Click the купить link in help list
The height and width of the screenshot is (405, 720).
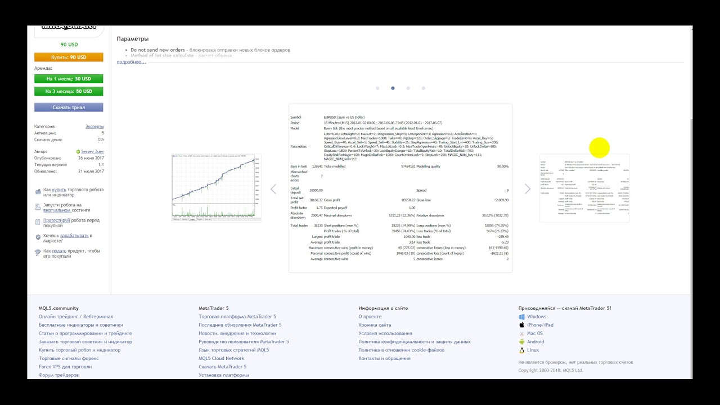[59, 190]
